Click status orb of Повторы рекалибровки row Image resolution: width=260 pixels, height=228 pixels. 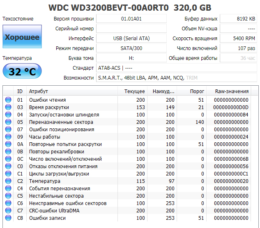tap(8, 151)
